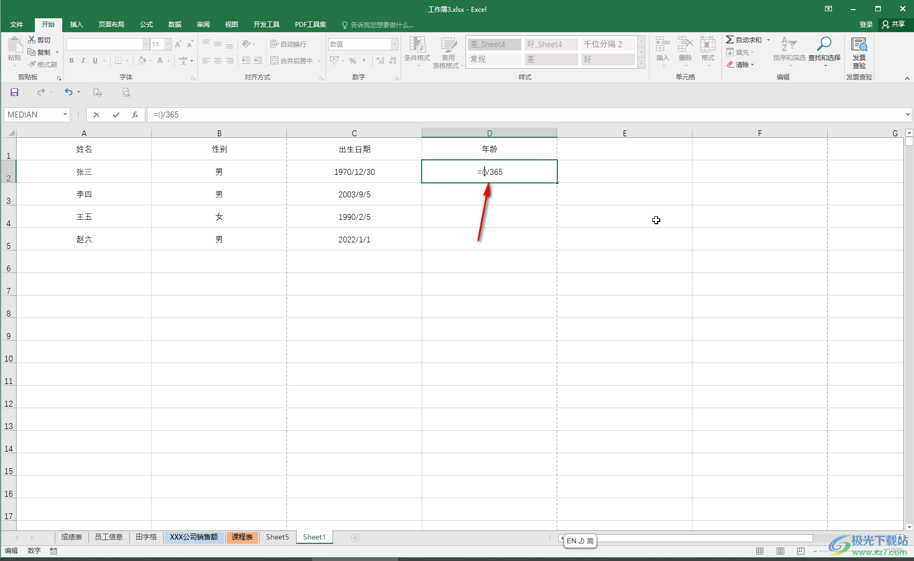Viewport: 914px width, 561px height.
Task: Click the Paste icon in clipboard group
Action: tap(14, 45)
